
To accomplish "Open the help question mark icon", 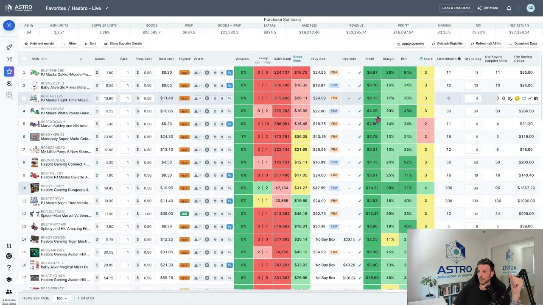I will click(9, 268).
